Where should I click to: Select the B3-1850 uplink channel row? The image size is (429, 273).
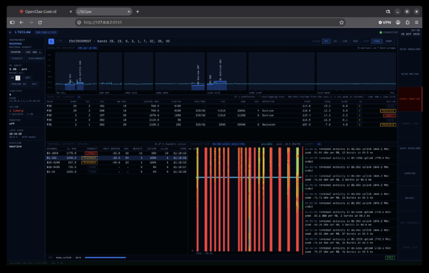(x=116, y=154)
